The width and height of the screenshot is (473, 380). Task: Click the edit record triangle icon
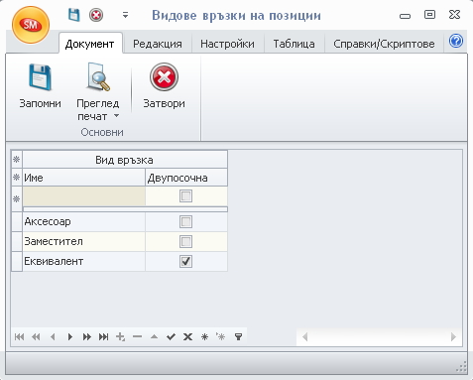154,336
